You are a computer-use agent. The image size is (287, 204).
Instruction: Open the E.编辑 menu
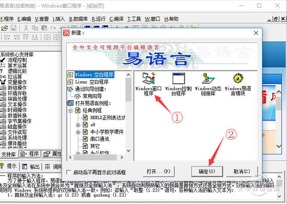(24, 19)
